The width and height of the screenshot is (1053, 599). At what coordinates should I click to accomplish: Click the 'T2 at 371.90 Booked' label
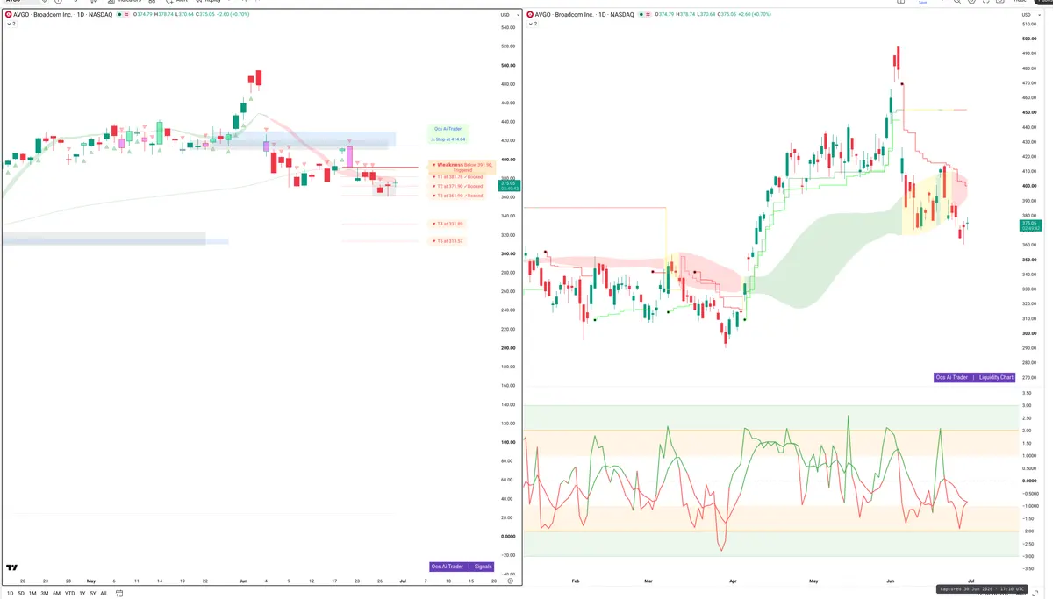click(457, 186)
